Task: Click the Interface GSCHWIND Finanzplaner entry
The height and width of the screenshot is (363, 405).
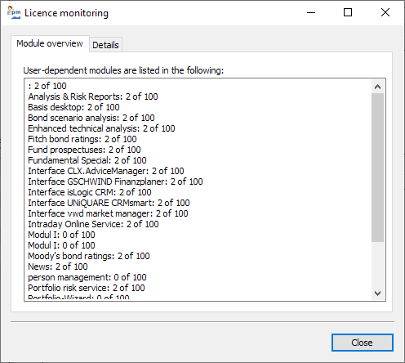Action: tap(115, 181)
